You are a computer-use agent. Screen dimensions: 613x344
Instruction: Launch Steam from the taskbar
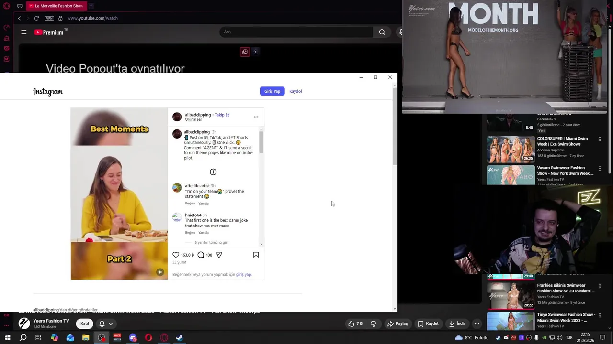pos(180,338)
